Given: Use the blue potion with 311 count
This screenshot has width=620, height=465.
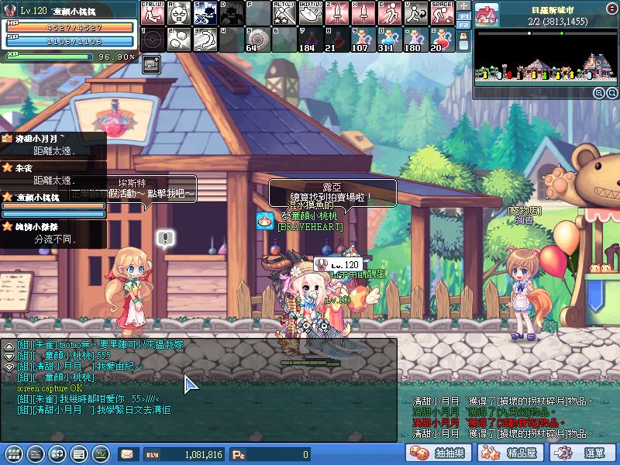Looking at the screenshot, I should pyautogui.click(x=390, y=40).
